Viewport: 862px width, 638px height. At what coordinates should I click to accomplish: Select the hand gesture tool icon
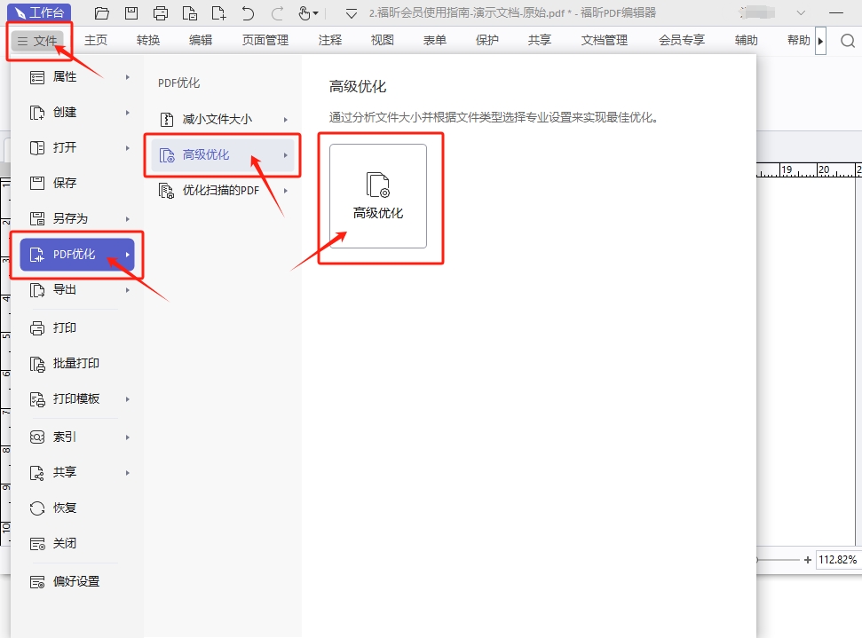(x=305, y=12)
